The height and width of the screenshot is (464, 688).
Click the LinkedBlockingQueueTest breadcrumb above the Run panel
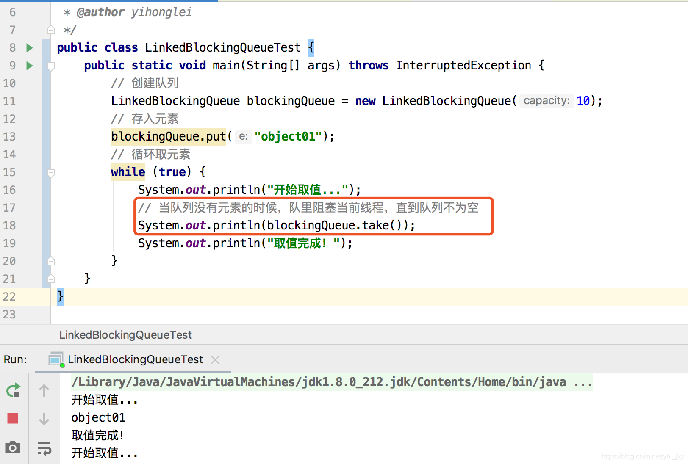pos(125,335)
